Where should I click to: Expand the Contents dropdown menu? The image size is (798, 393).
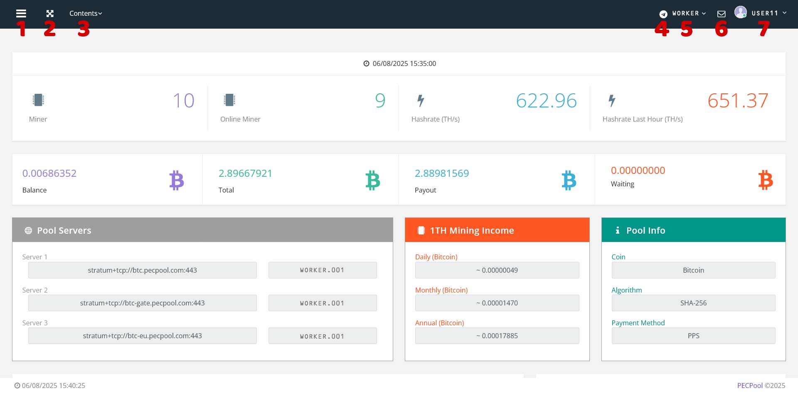point(86,13)
